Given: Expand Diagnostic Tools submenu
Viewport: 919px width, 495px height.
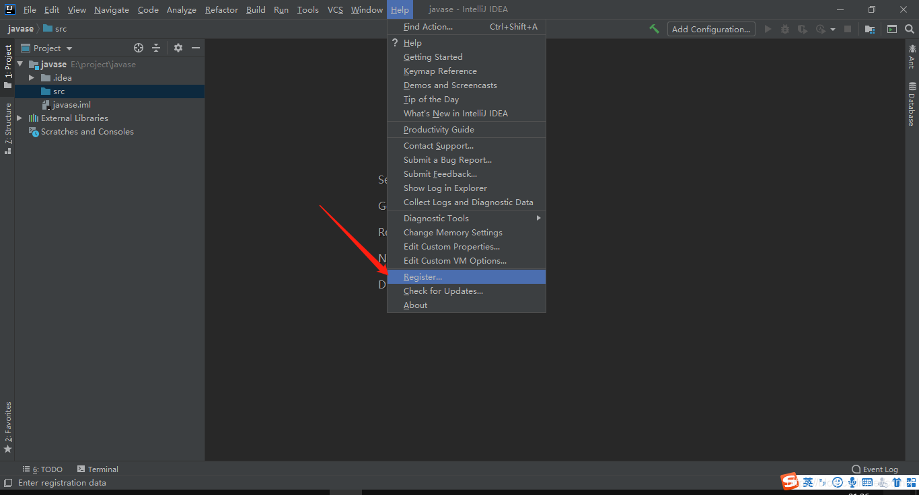Looking at the screenshot, I should (x=466, y=219).
